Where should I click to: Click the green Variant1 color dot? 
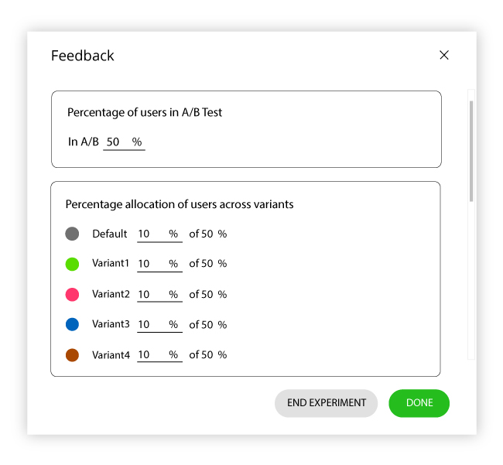(x=72, y=264)
